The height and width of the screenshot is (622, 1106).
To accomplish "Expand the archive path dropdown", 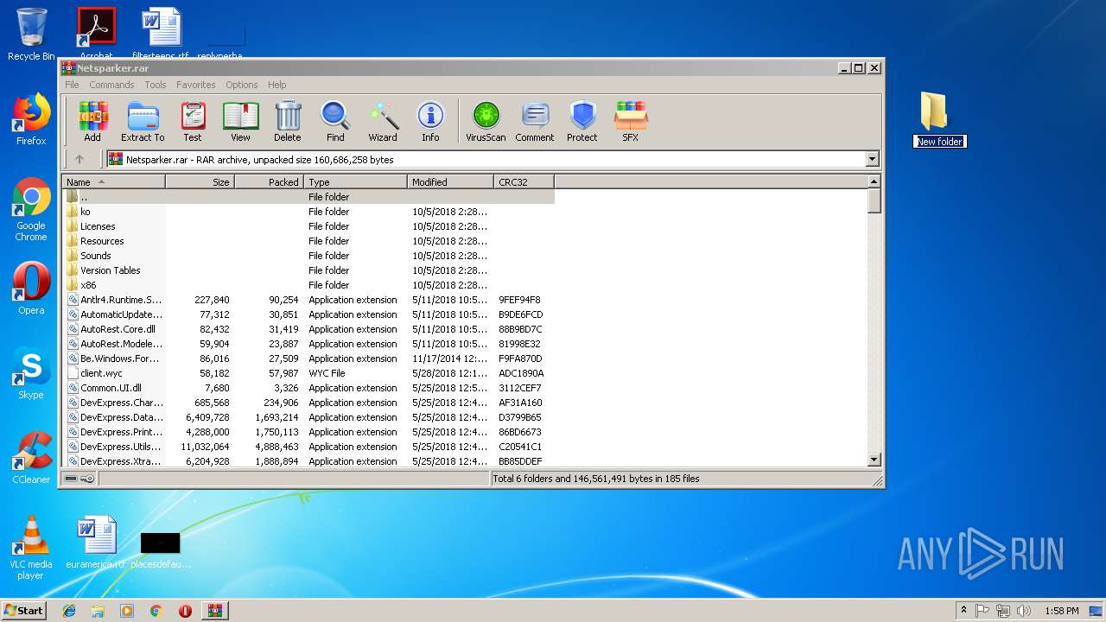I will [x=872, y=159].
